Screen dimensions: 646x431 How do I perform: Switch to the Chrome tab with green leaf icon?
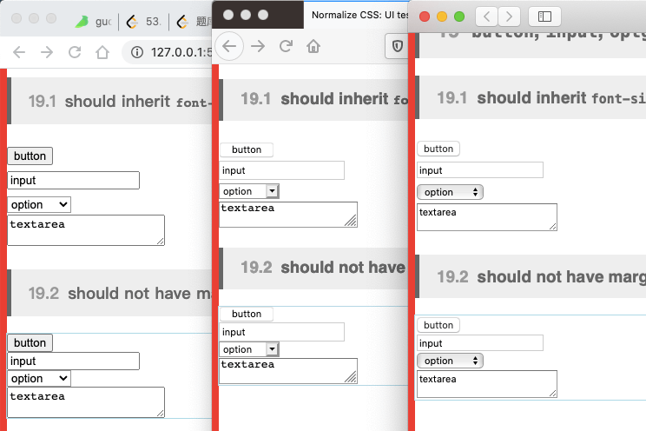click(x=94, y=20)
